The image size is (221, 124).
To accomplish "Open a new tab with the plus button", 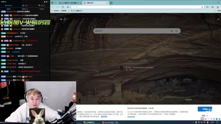I will 111,3.
